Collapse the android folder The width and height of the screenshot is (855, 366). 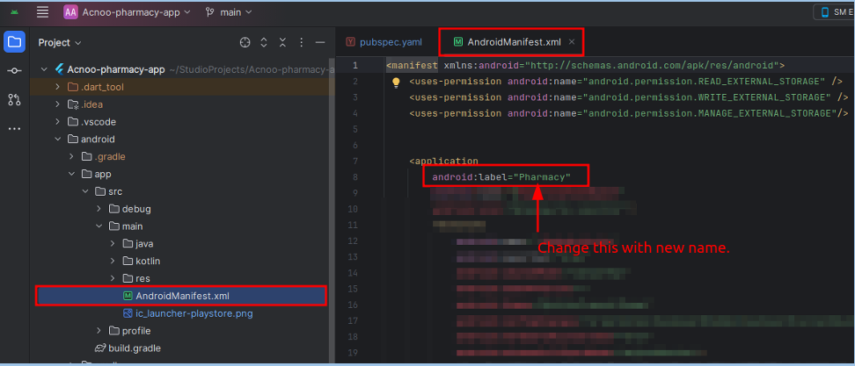point(58,139)
